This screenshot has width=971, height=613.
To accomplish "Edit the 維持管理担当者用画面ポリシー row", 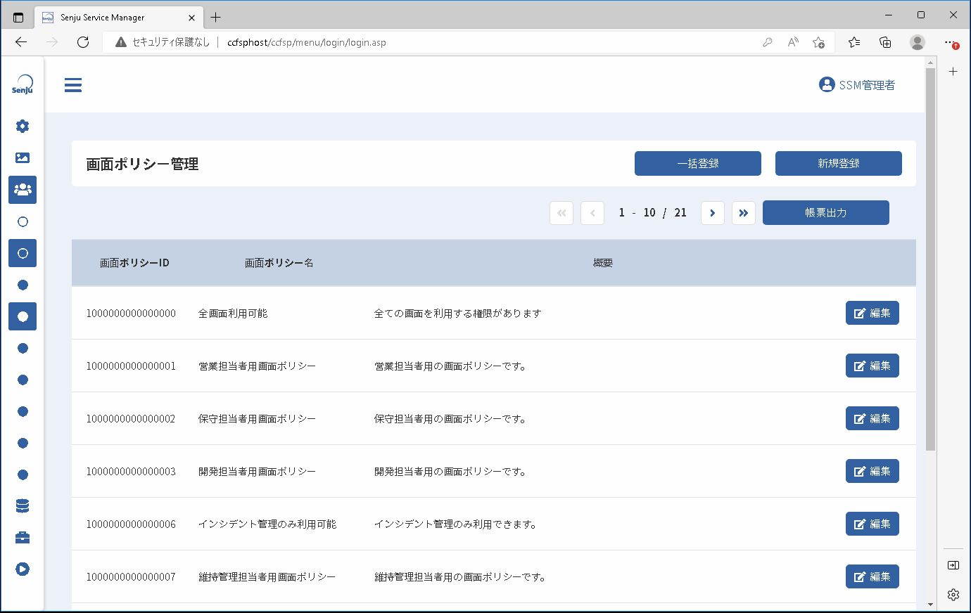I will [872, 577].
